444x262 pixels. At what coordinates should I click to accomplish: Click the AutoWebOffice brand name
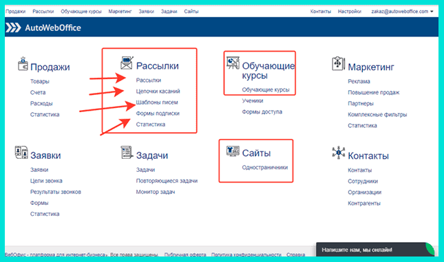tap(53, 28)
